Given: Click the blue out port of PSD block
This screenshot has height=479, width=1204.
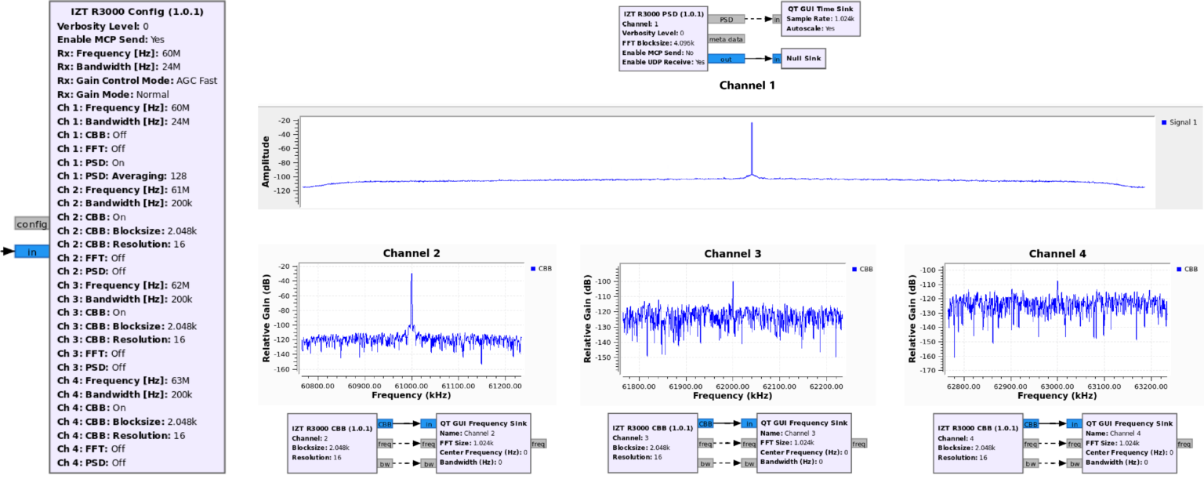Looking at the screenshot, I should 726,58.
